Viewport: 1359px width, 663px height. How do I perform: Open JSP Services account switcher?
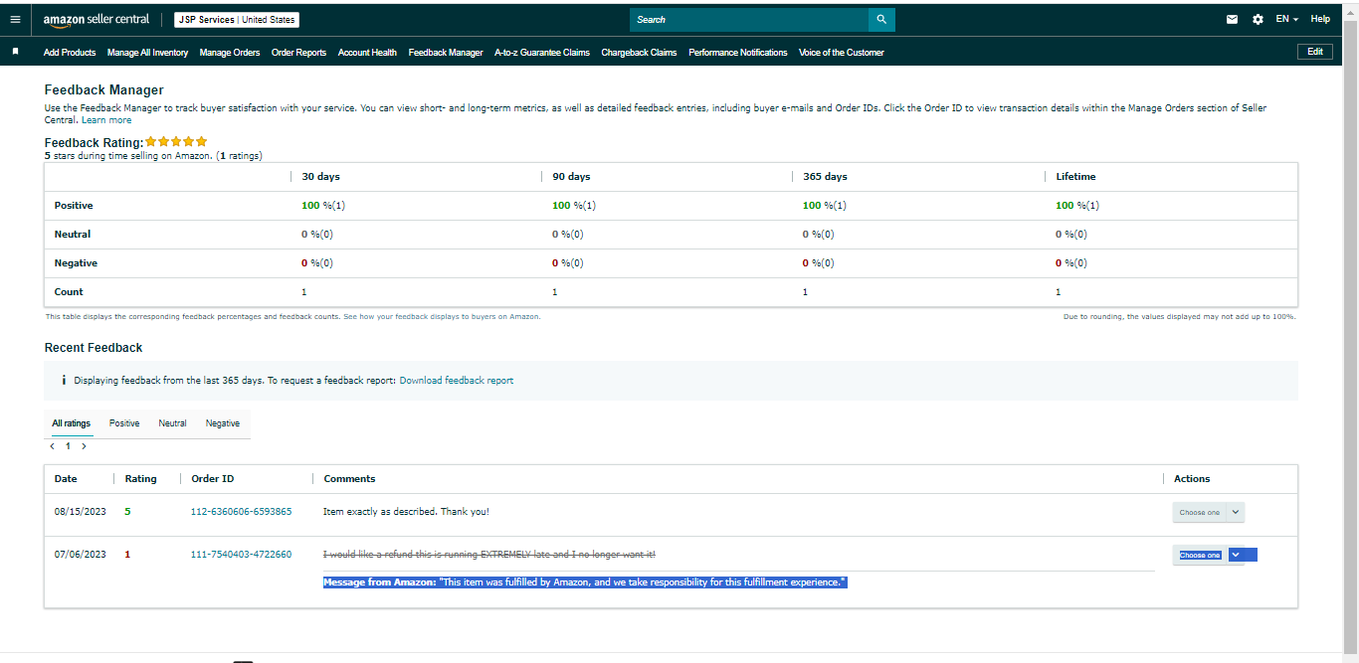point(237,20)
